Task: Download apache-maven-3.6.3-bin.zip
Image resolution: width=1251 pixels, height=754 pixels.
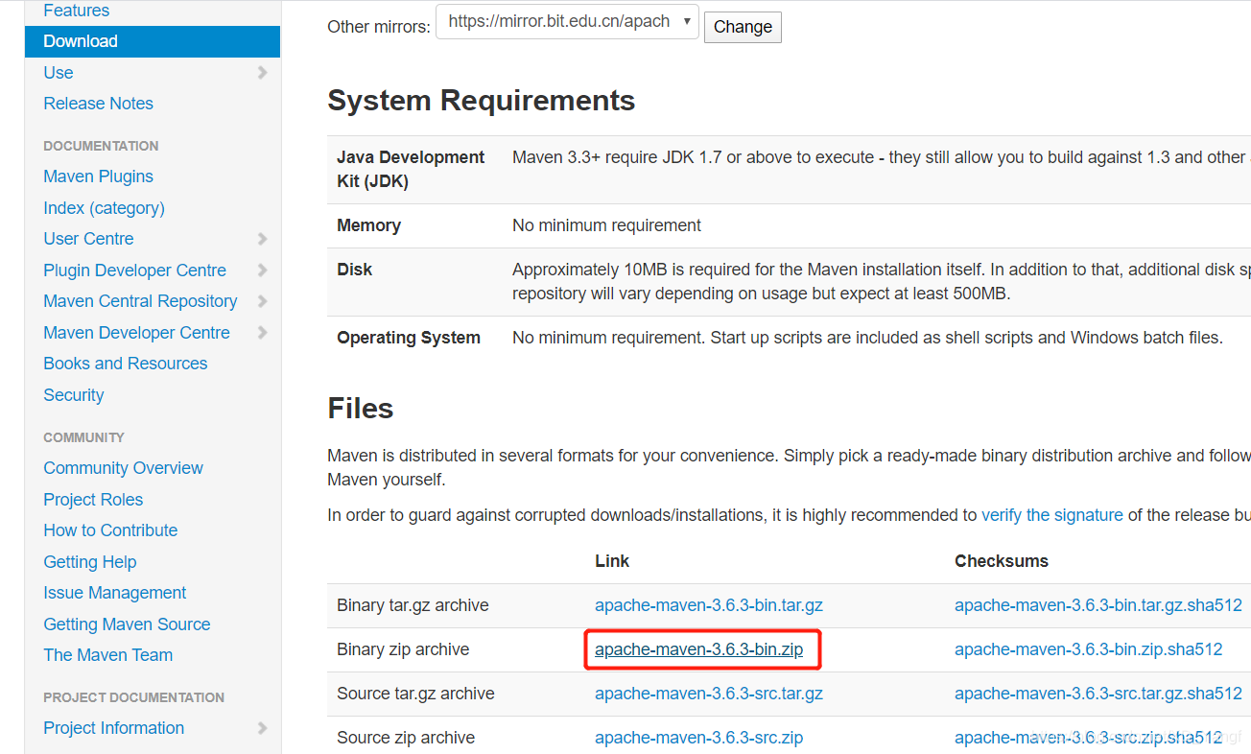Action: 699,649
